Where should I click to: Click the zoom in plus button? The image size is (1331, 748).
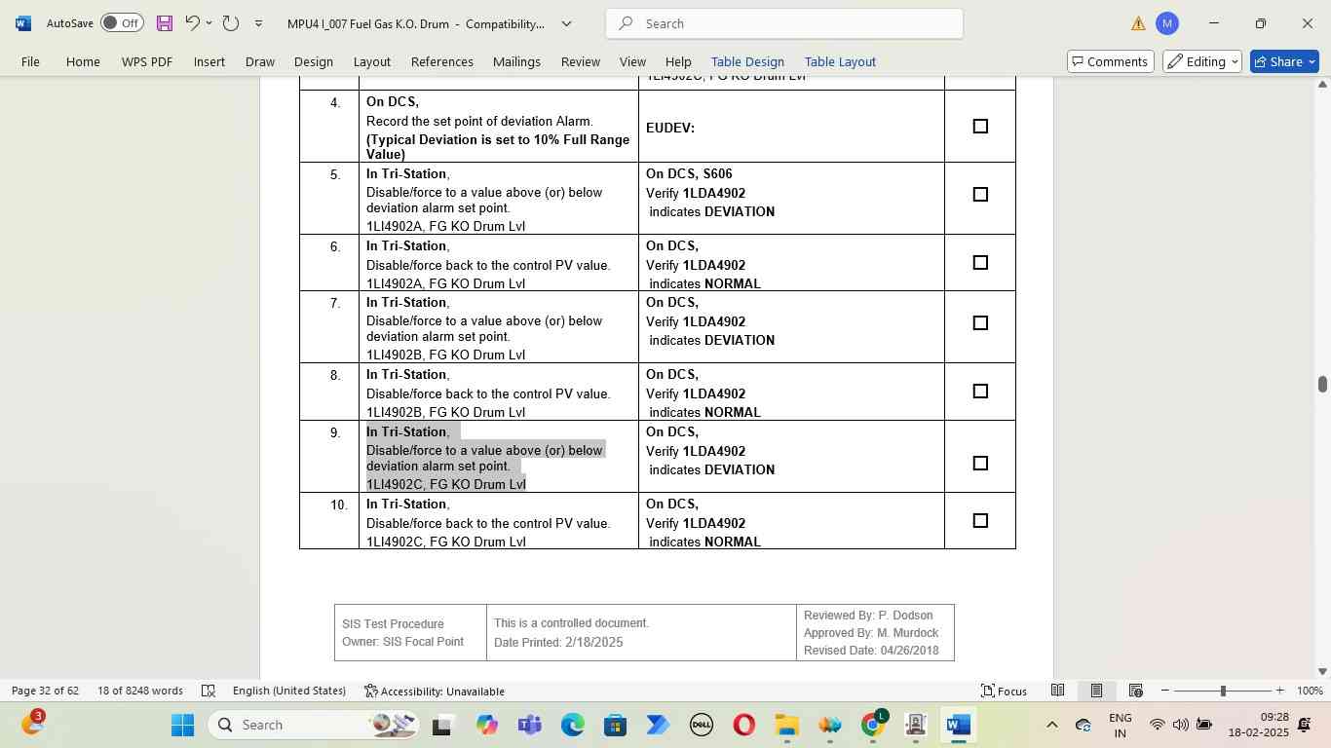(x=1279, y=691)
